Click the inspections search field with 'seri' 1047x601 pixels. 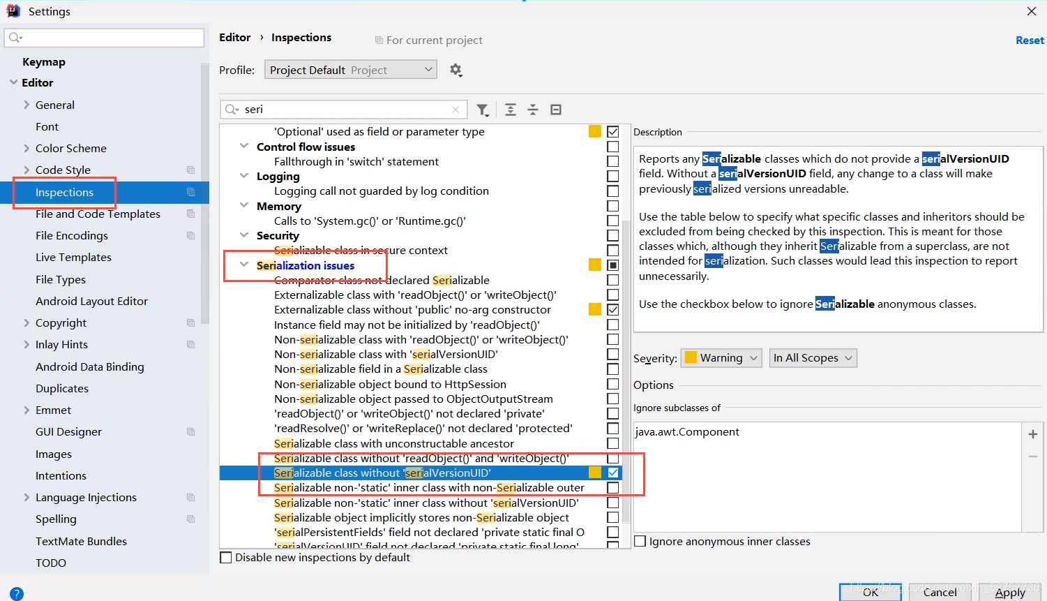tap(344, 110)
